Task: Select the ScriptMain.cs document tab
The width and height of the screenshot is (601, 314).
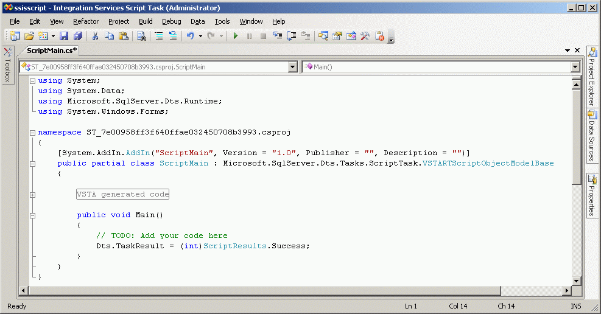Action: click(x=52, y=51)
